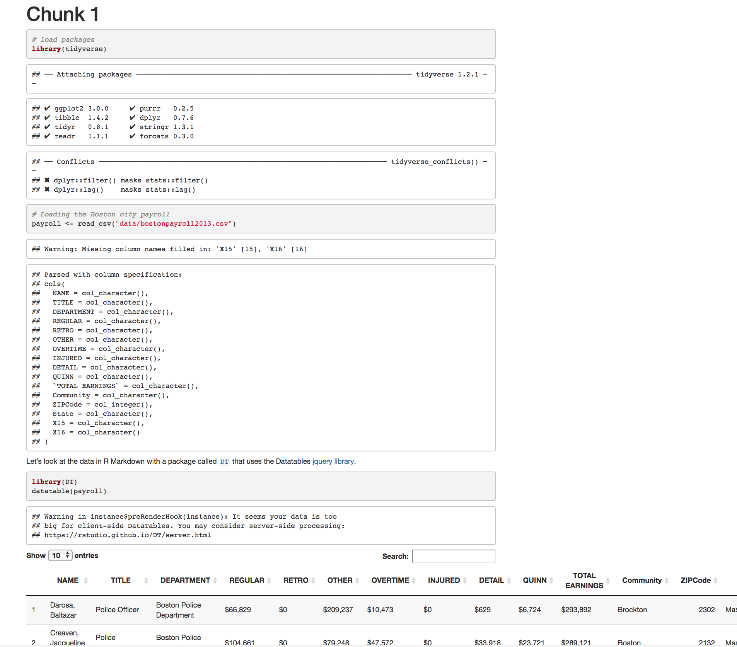737x647 pixels.
Task: Click the INJURED column header
Action: tap(444, 581)
